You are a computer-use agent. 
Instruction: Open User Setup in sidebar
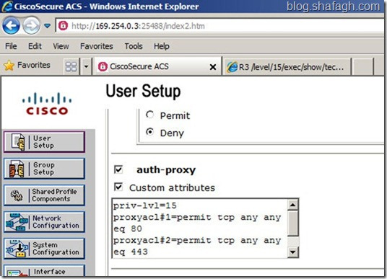(x=45, y=142)
